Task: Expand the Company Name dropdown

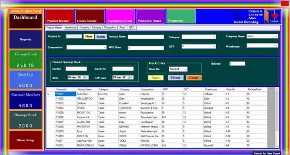Action: 276,36
